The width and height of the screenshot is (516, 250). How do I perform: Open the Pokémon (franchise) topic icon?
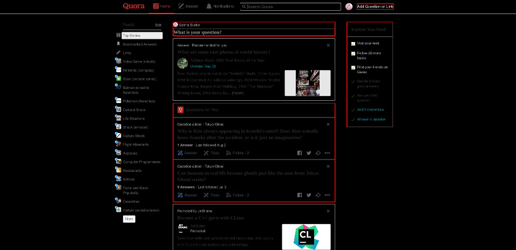[x=118, y=101]
